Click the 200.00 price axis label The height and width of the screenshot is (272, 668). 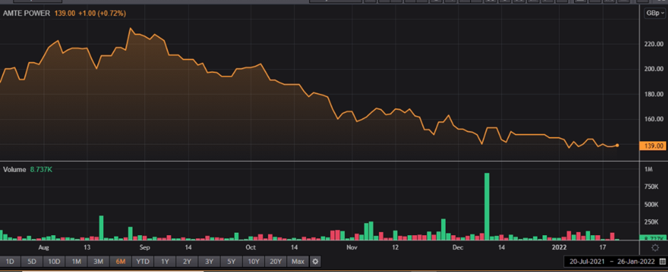click(654, 69)
